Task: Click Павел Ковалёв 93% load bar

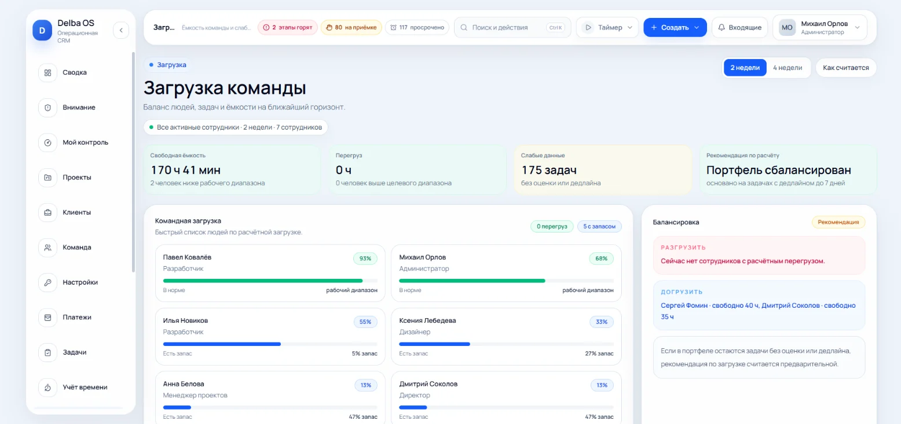Action: point(270,281)
